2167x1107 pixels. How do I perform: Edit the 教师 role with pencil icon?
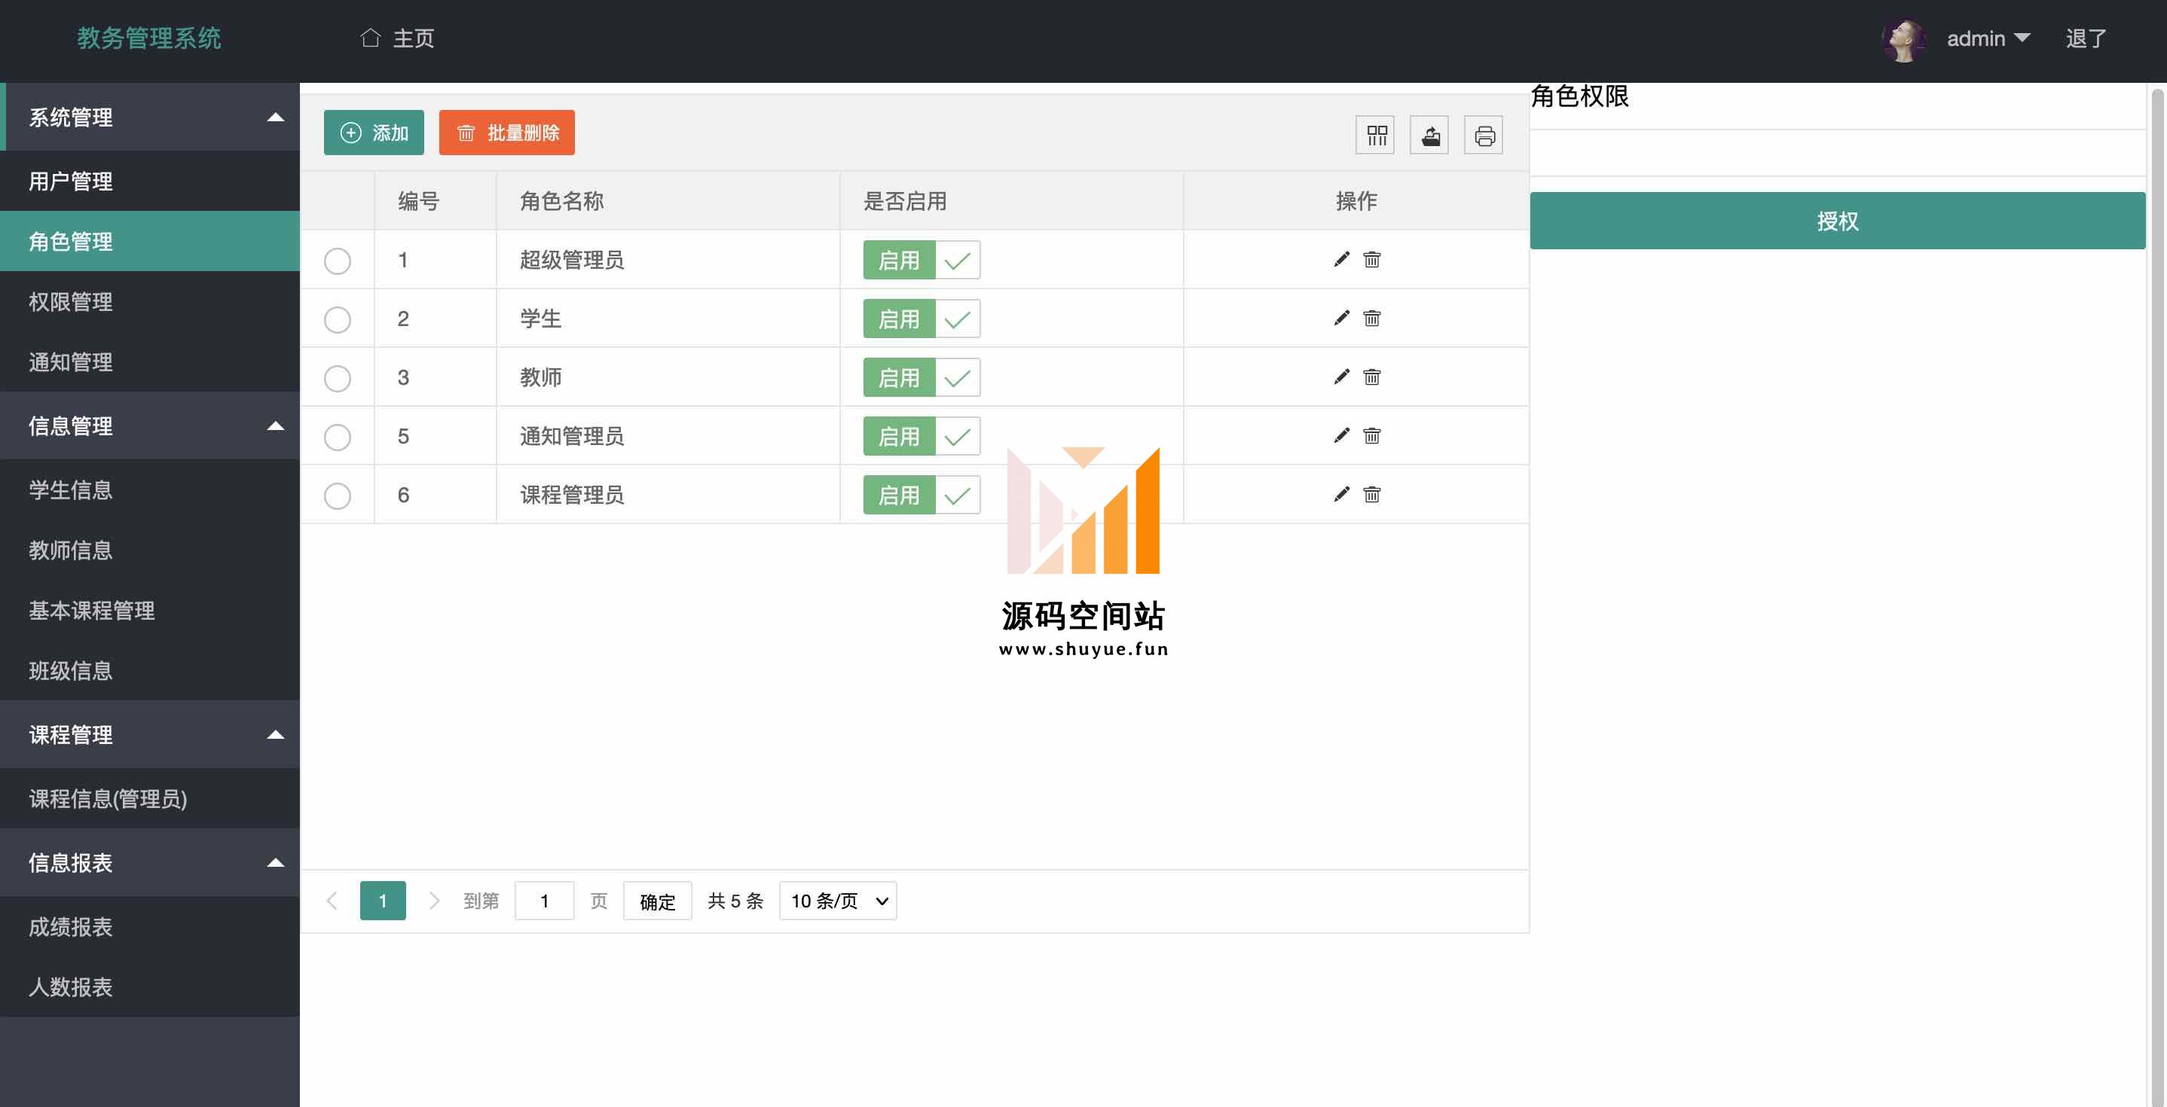pyautogui.click(x=1341, y=377)
